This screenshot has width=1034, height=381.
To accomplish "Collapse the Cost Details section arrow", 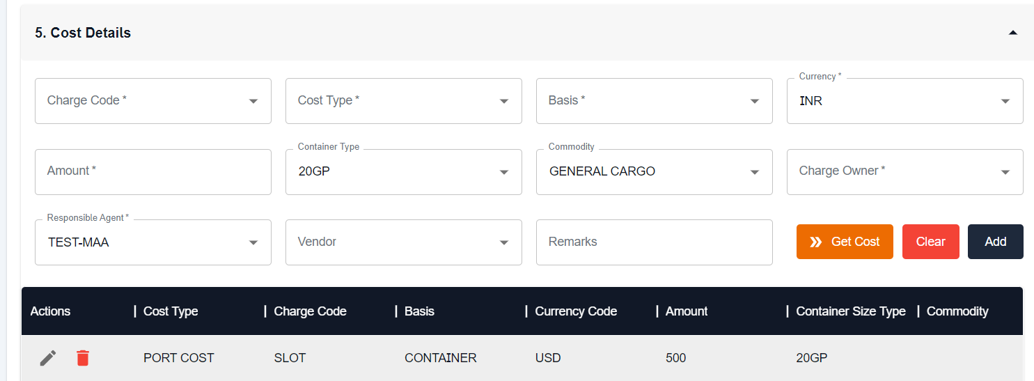I will coord(1013,33).
